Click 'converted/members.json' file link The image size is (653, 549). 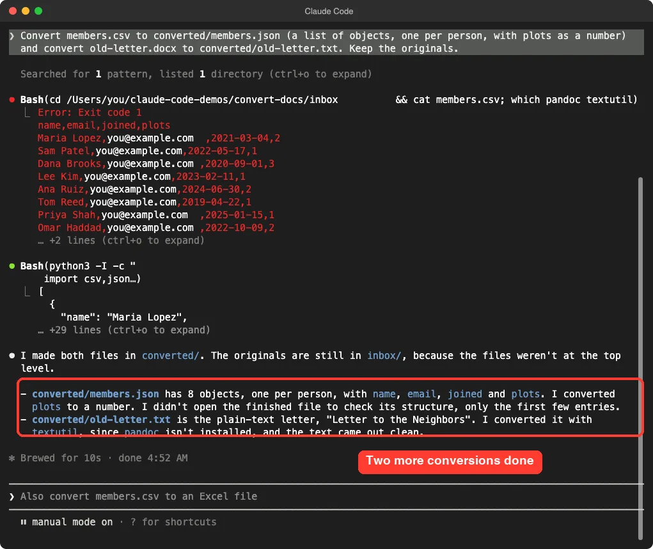pos(95,394)
